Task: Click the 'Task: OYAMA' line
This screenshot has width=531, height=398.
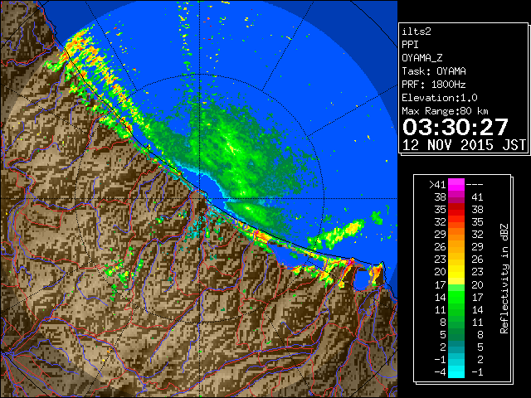Action: coord(434,71)
